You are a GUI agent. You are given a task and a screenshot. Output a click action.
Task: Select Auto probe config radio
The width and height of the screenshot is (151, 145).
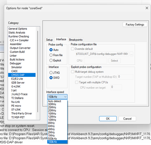[x=51, y=50]
